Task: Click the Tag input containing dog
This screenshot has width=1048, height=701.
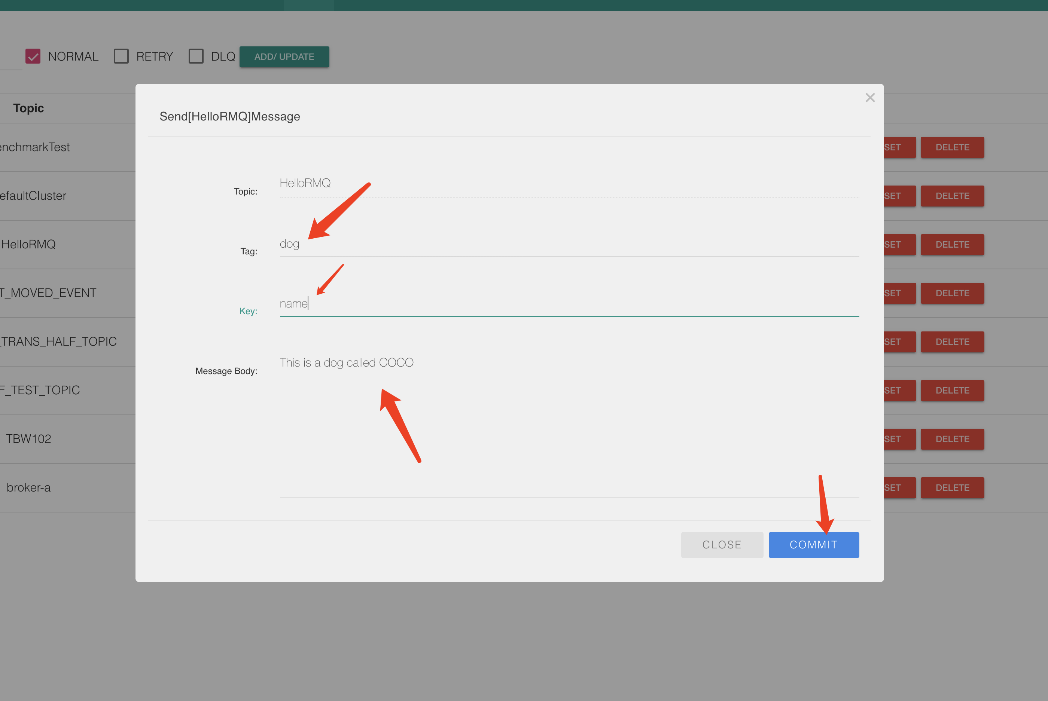Action: pos(569,244)
